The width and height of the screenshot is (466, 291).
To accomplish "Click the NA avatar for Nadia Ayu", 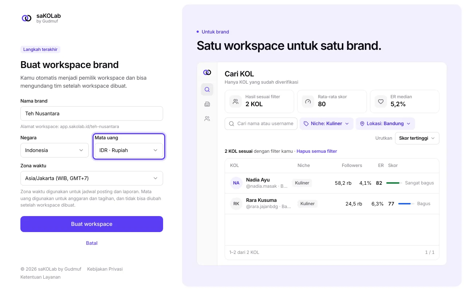I will point(236,183).
